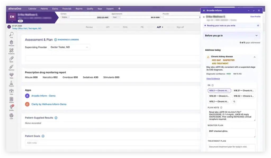The image size is (271, 158).
Task: Select the N18.31 diagnosis code chip
Action: click(x=243, y=90)
